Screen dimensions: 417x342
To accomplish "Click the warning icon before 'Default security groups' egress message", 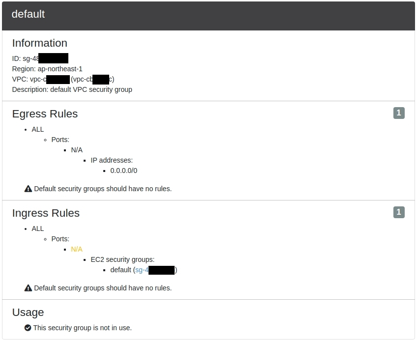I will 28,188.
